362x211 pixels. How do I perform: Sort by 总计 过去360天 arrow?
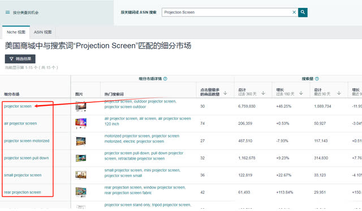(x=263, y=93)
